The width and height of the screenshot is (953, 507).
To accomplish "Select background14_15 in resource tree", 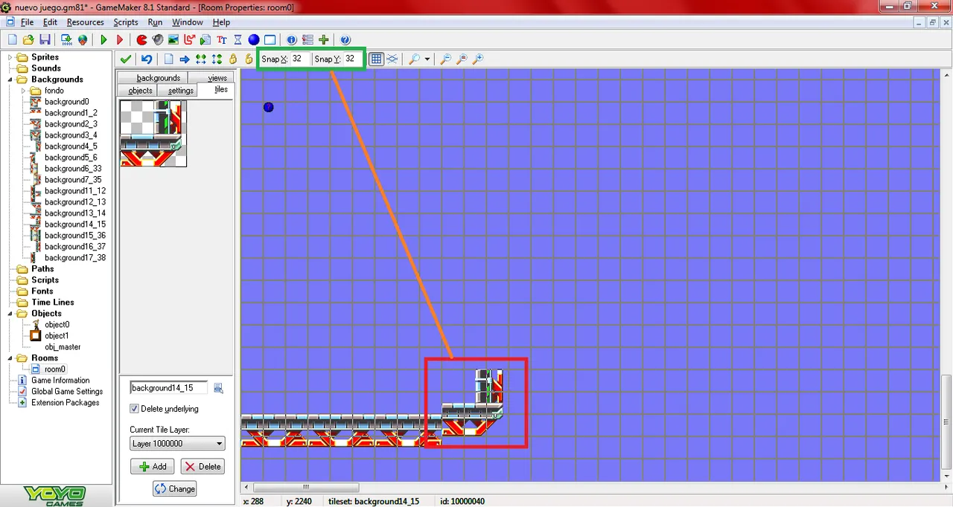I will tap(74, 225).
